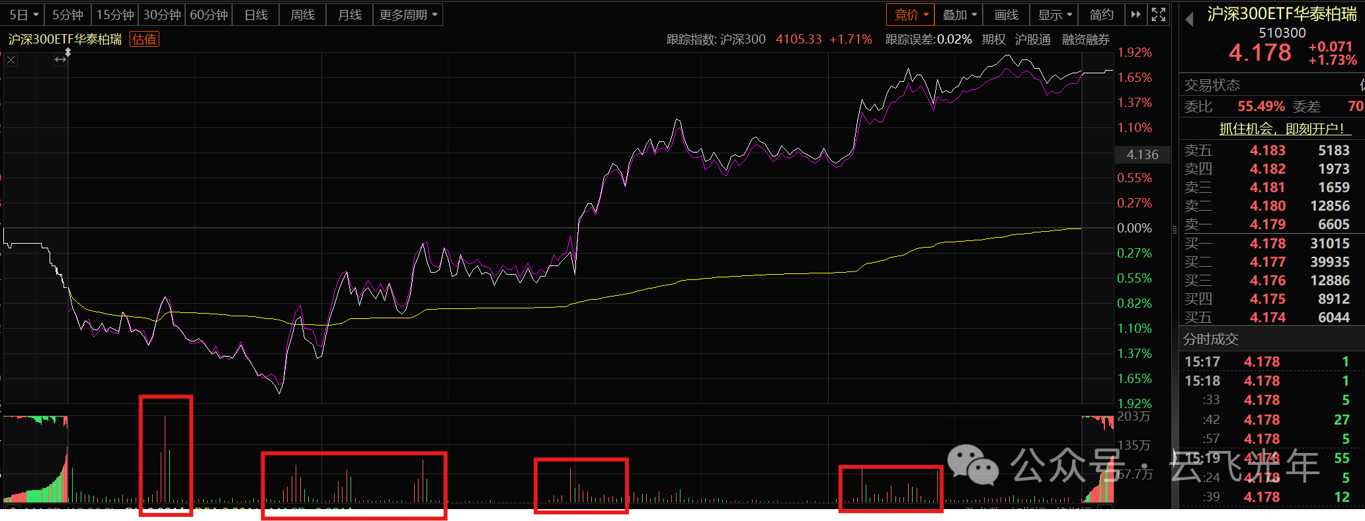Click the 卖五 ask price 4.183
Image resolution: width=1365 pixels, height=521 pixels.
click(x=1268, y=151)
